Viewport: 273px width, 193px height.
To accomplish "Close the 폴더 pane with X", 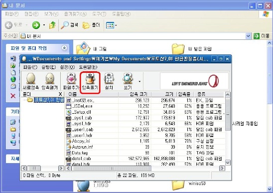I will (x=60, y=94).
